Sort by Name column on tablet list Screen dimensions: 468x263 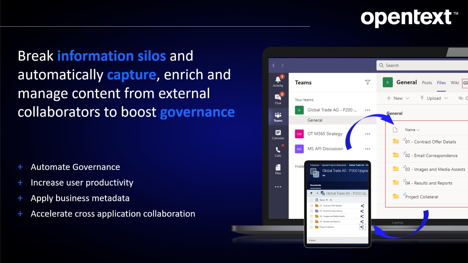point(323,200)
